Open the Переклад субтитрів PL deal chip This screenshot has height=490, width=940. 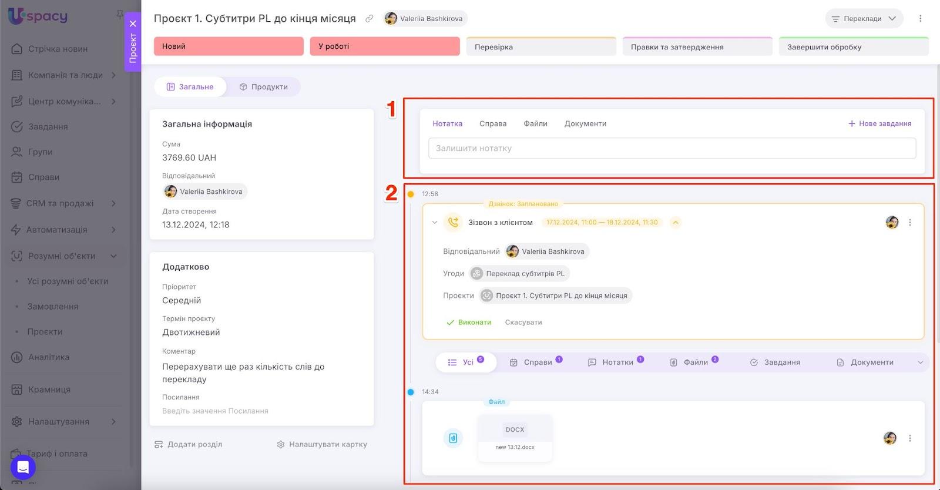tap(519, 274)
